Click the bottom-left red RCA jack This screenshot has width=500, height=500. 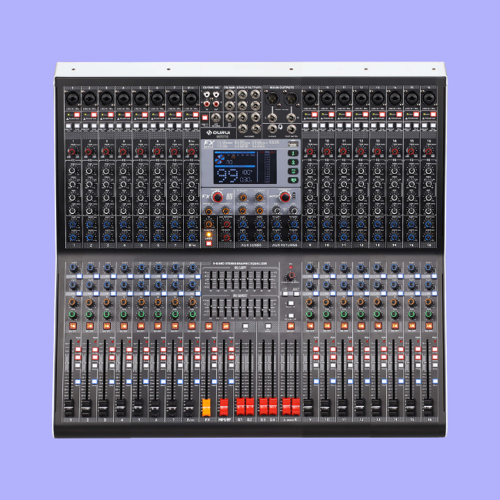207,104
